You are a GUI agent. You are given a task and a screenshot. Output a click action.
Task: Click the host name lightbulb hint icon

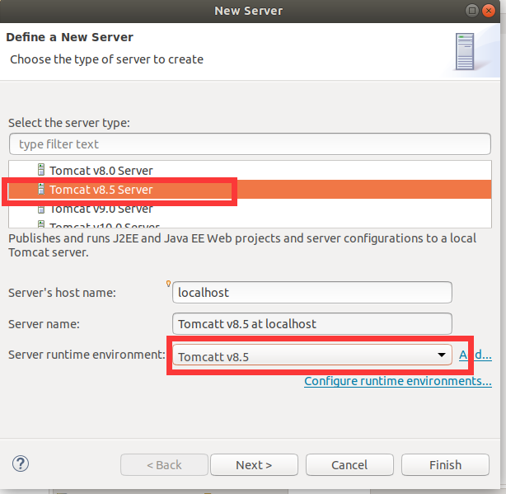[168, 284]
